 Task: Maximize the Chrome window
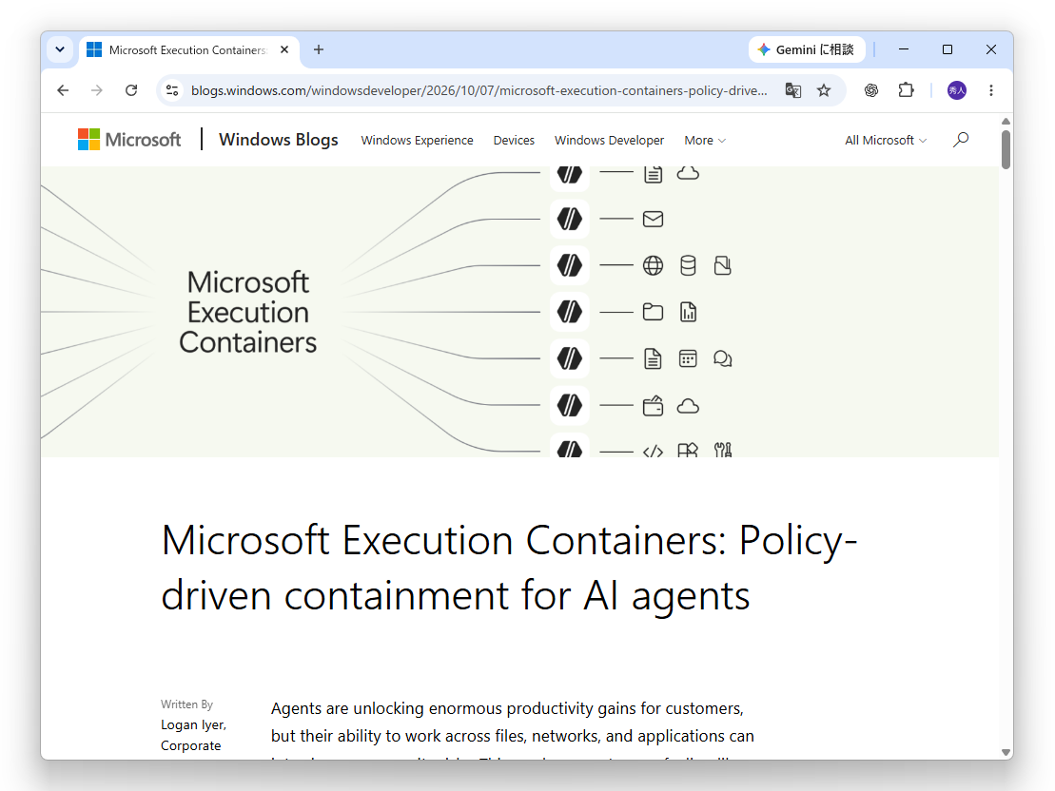pyautogui.click(x=948, y=49)
